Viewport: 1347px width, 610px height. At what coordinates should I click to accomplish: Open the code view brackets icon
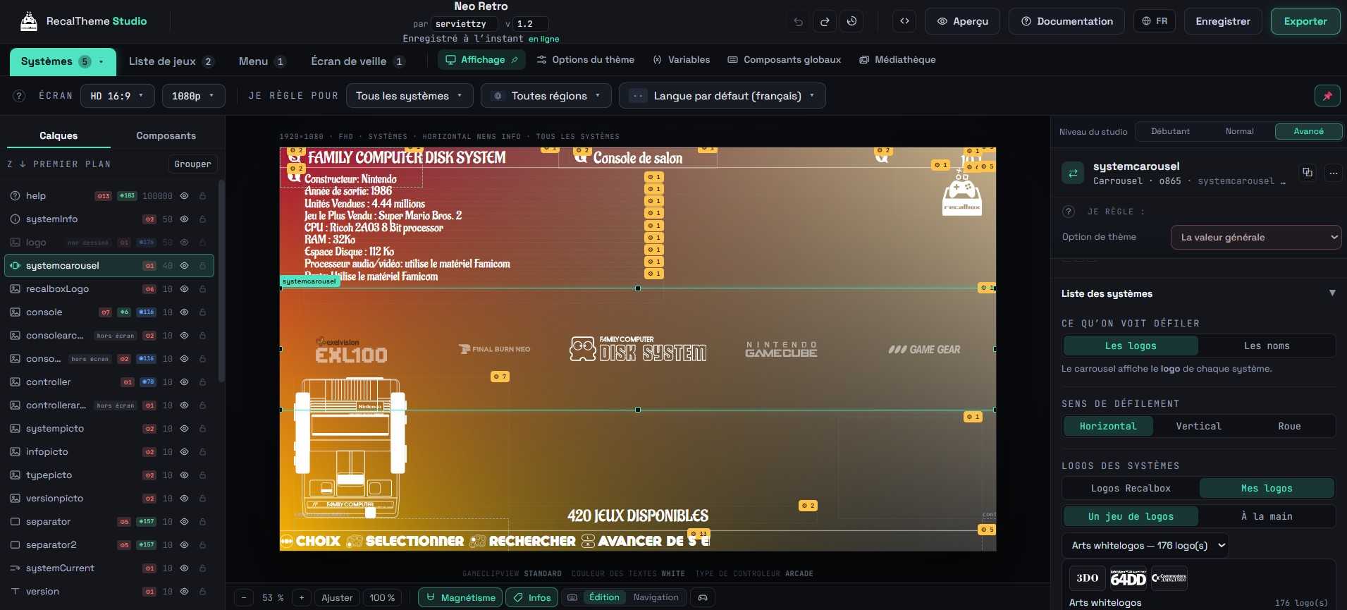click(904, 21)
